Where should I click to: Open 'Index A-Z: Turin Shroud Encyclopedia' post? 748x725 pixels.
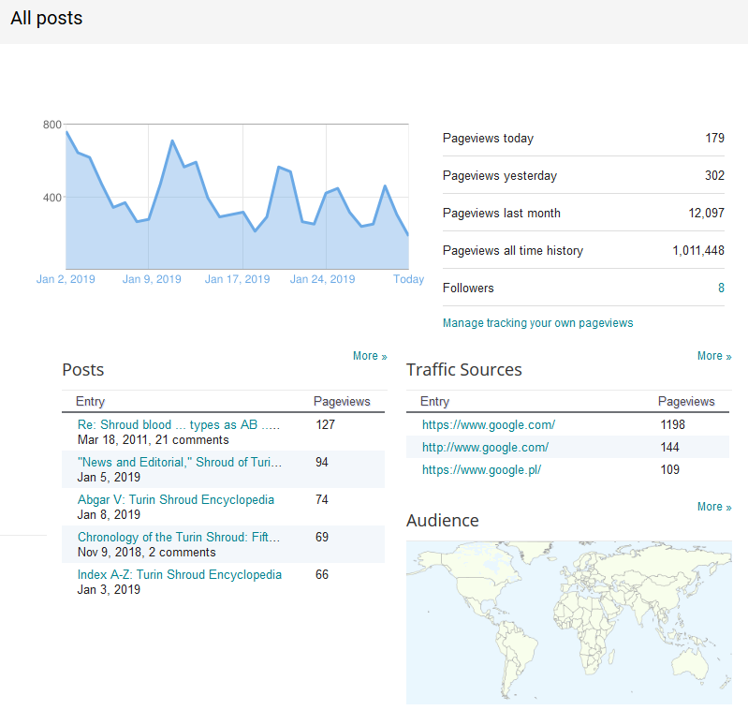[x=179, y=574]
